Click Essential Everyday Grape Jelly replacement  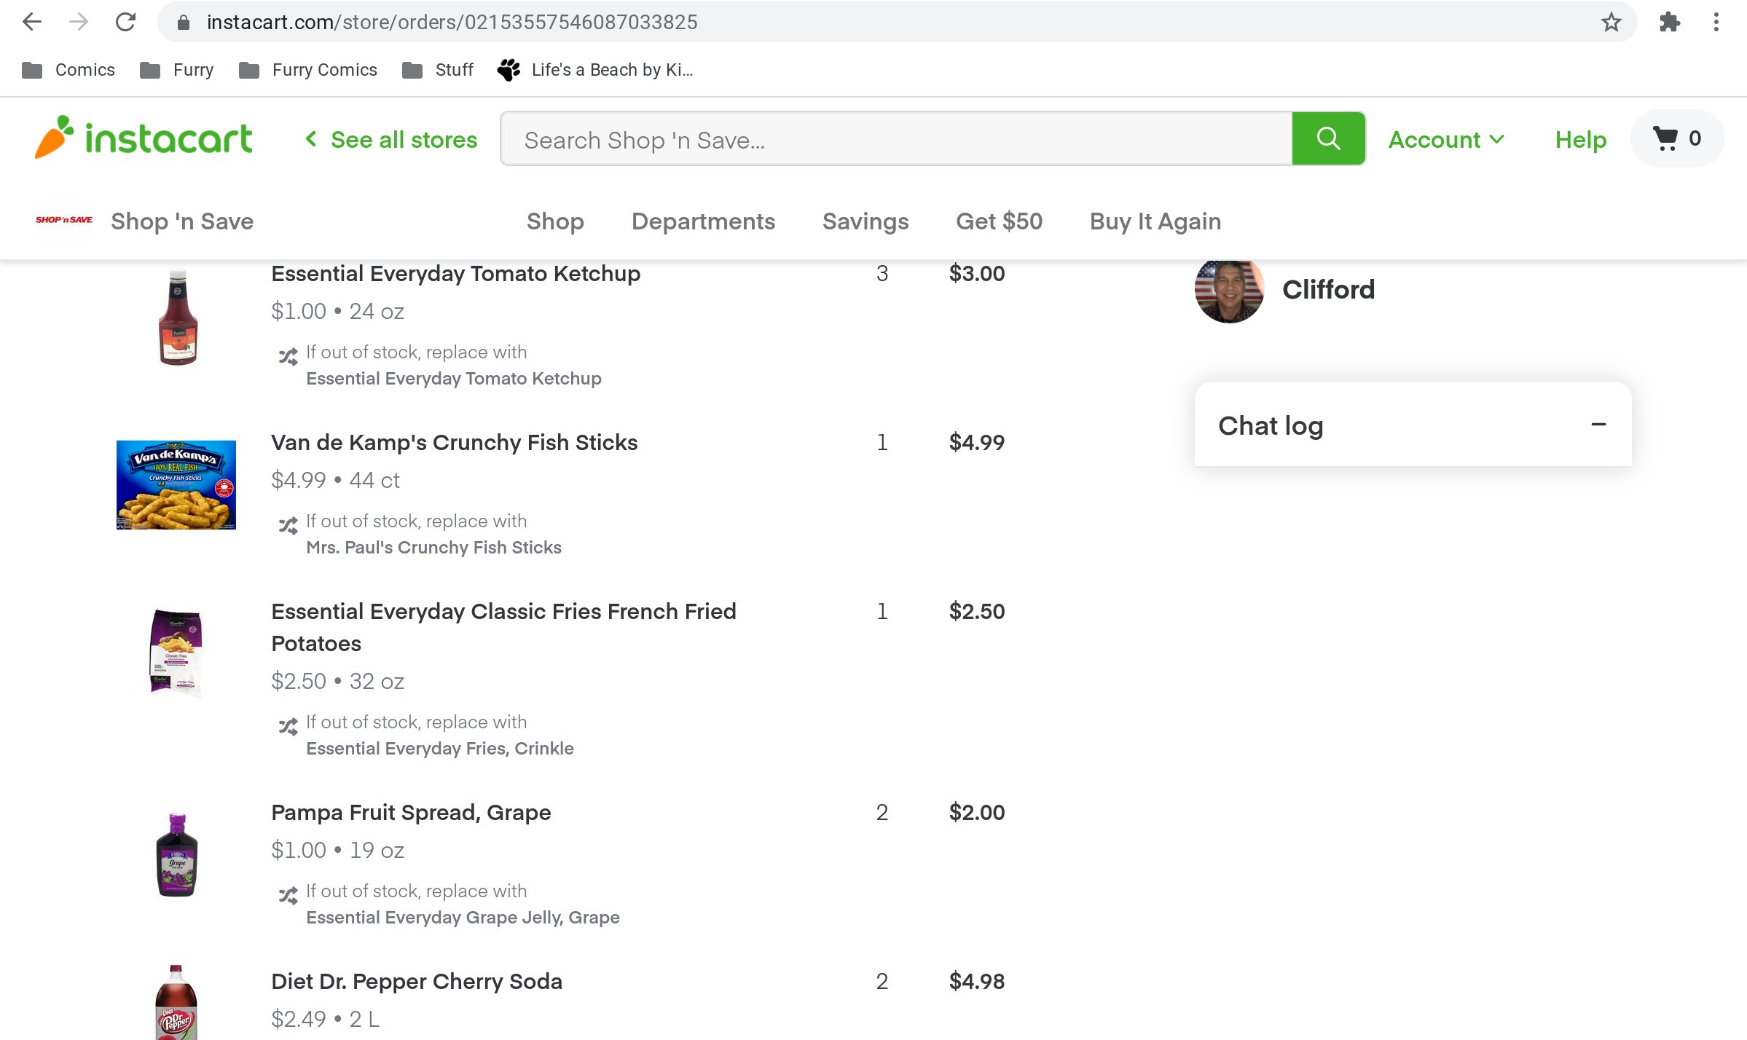tap(463, 918)
